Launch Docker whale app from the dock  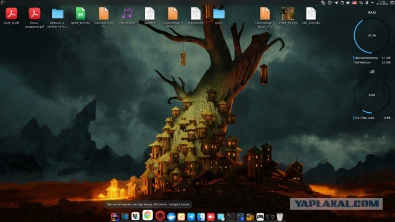(x=172, y=216)
